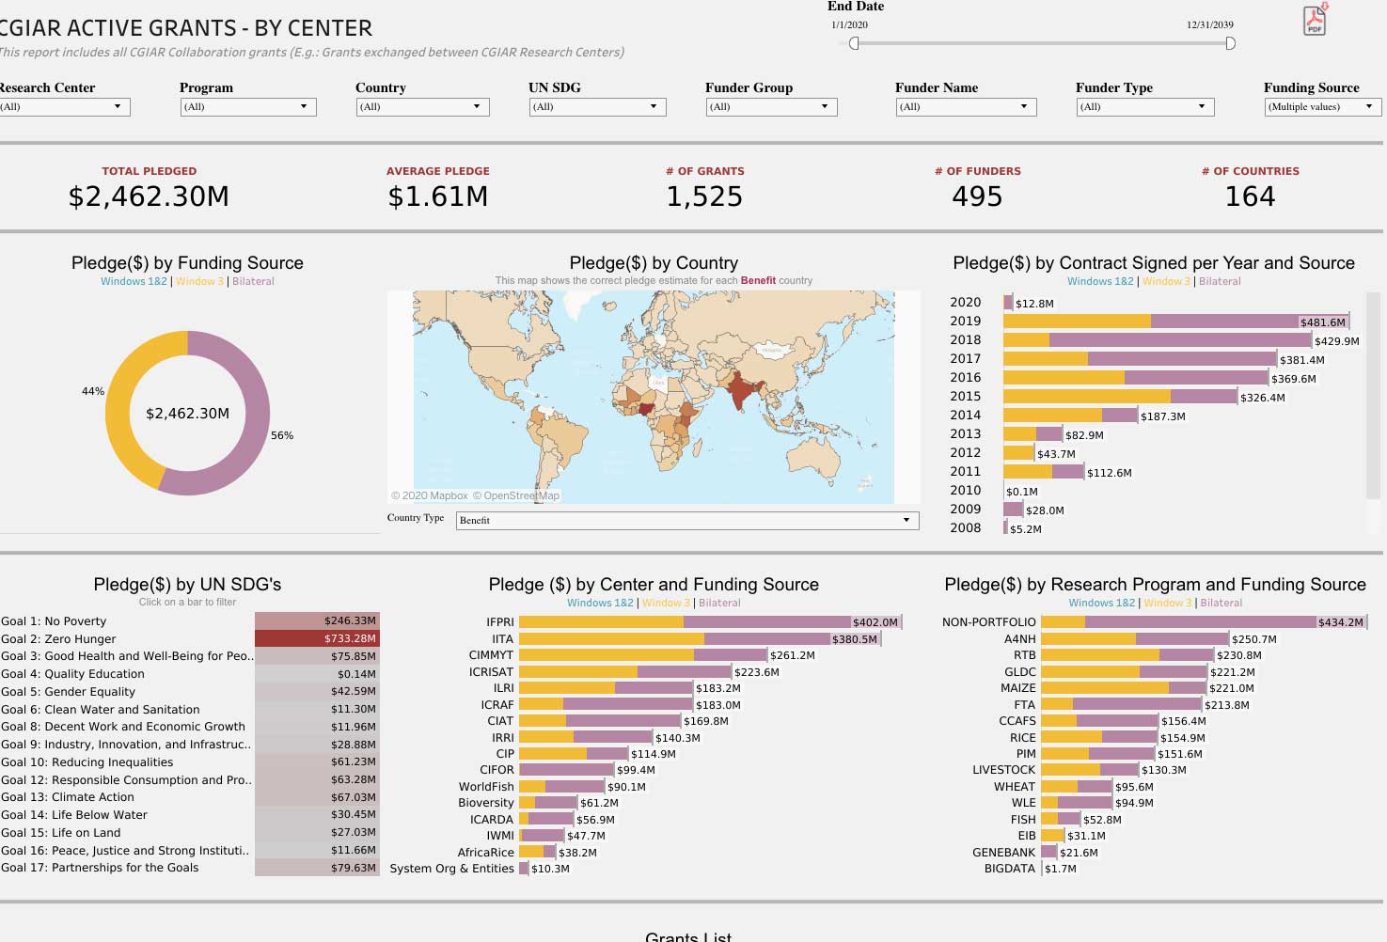Open the Funder Group filter dropdown

(x=827, y=106)
